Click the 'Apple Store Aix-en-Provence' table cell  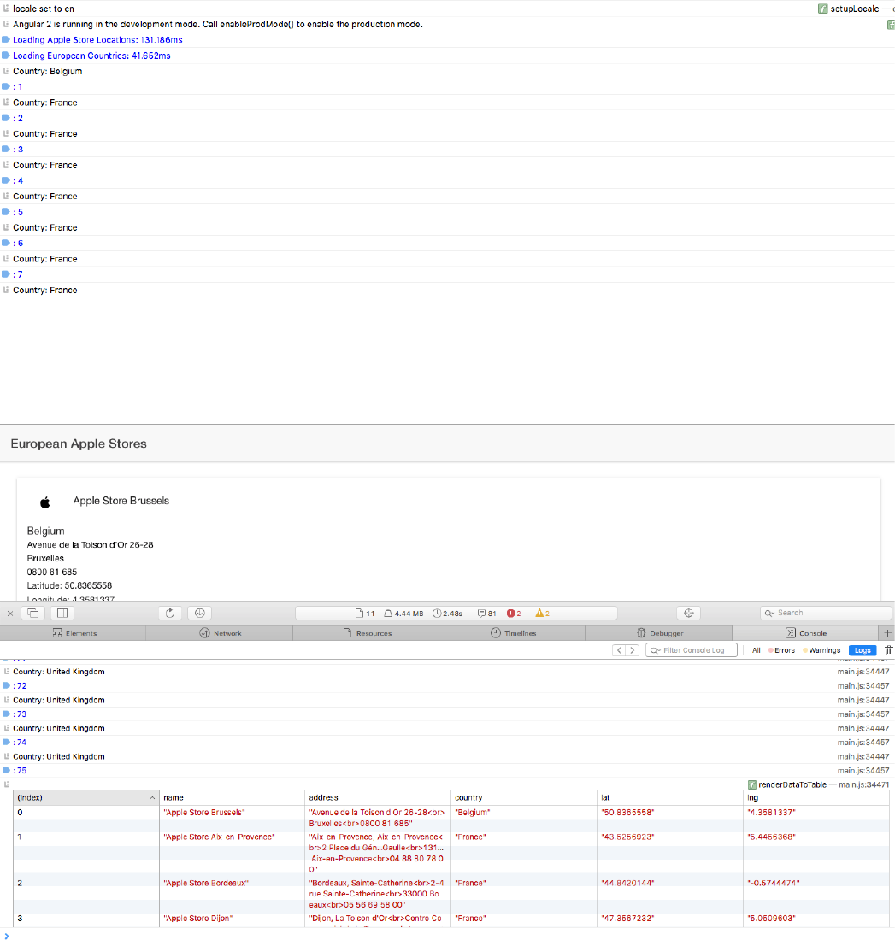click(219, 837)
